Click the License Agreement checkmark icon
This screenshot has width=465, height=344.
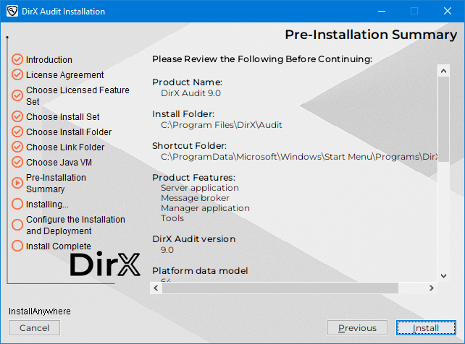[x=17, y=74]
